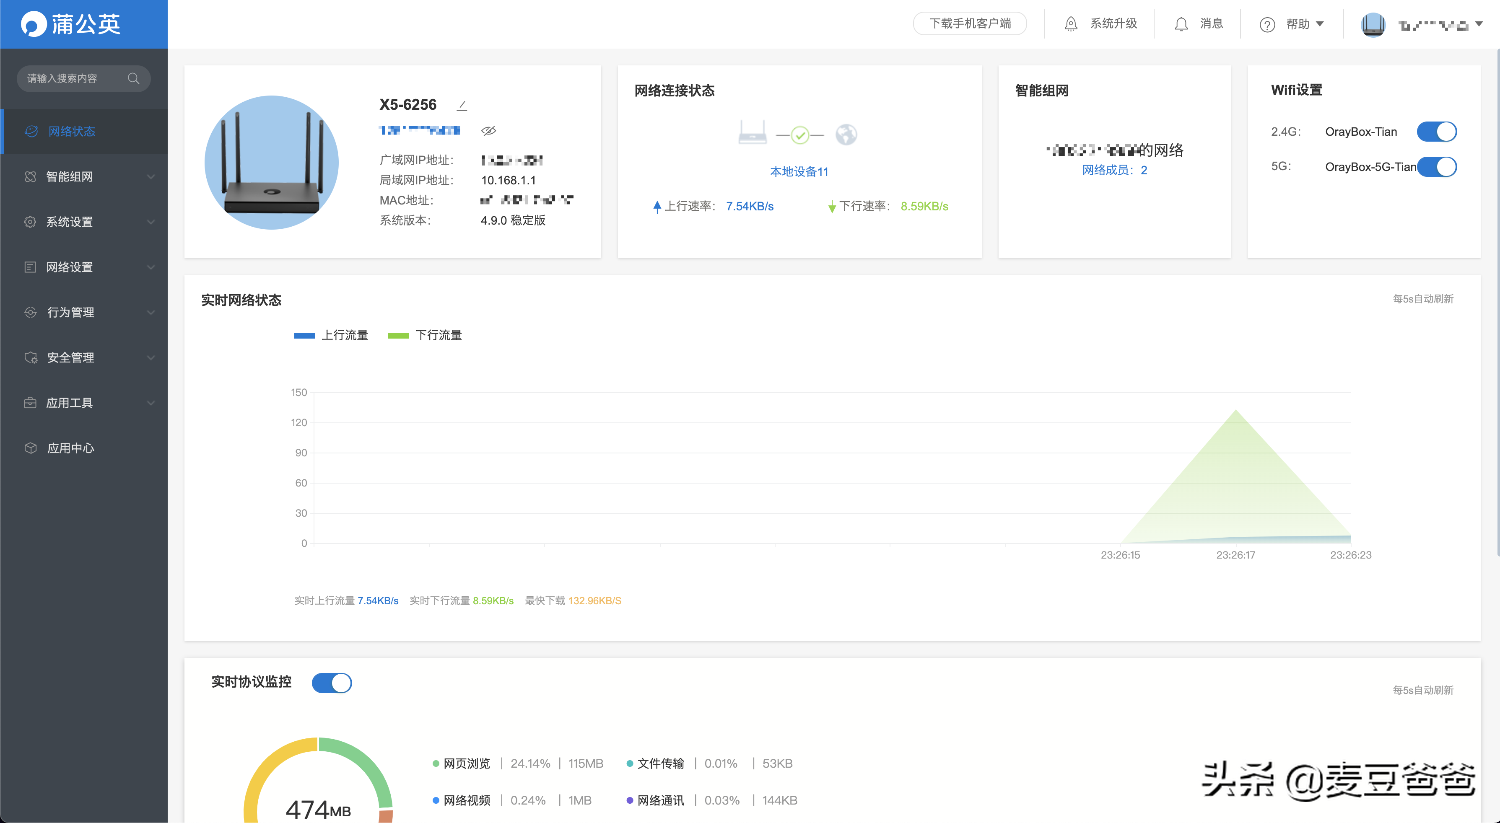Screen dimensions: 1500x823
Task: Select 智能组网 in sidebar menu
Action: point(84,177)
